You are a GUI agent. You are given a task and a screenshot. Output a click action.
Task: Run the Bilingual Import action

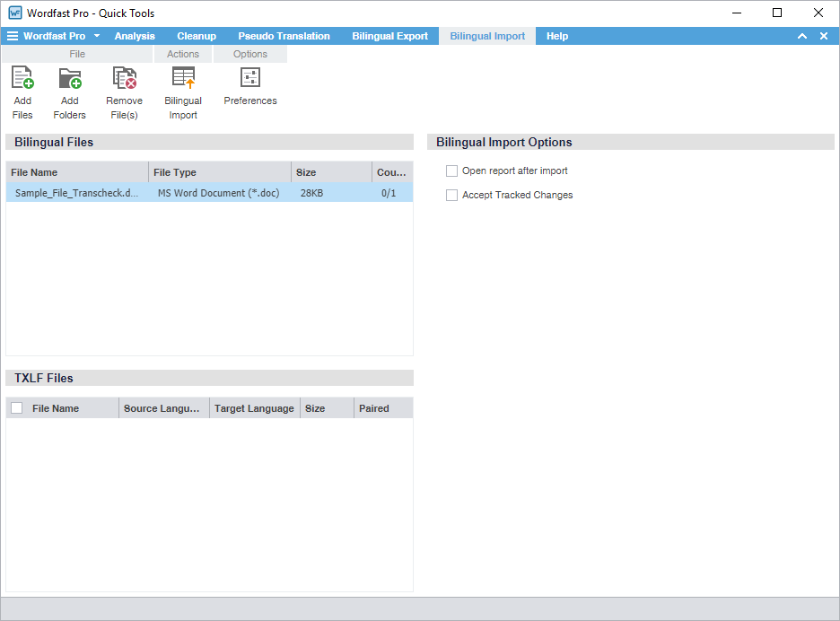click(183, 79)
